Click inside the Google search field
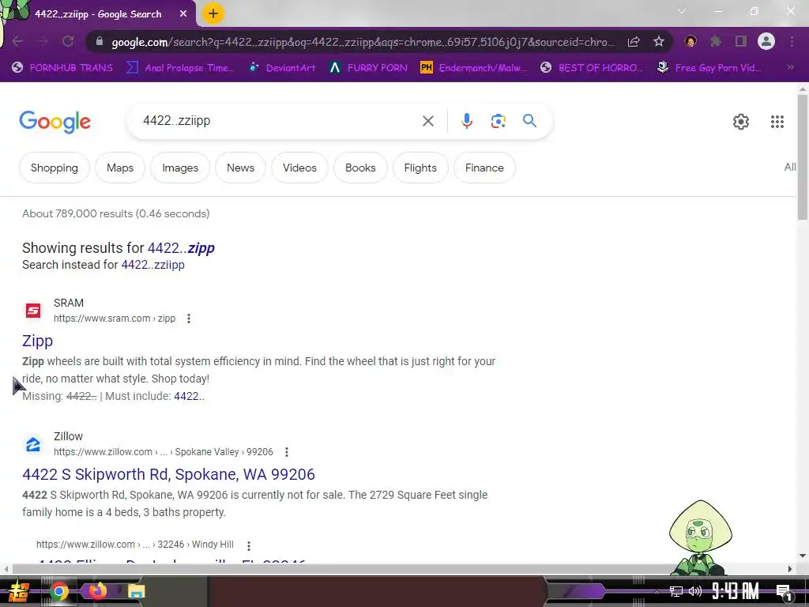Screen dimensions: 809x607 pyautogui.click(x=279, y=121)
